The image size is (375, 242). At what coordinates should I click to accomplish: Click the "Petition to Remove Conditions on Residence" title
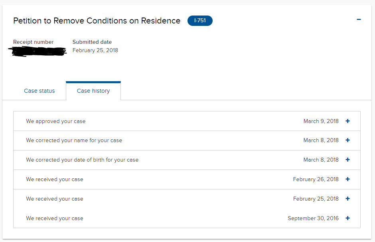97,21
